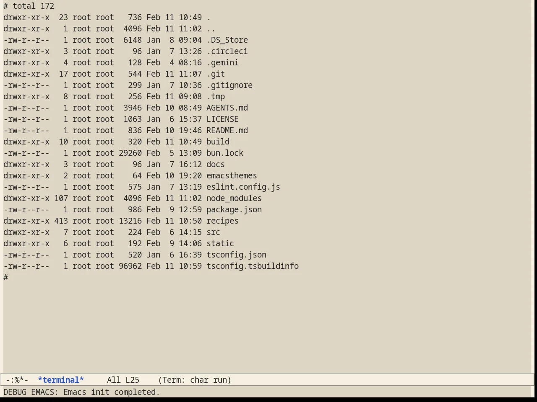Click the (Term: char run) mode indicator
The height and width of the screenshot is (402, 537).
tap(195, 380)
